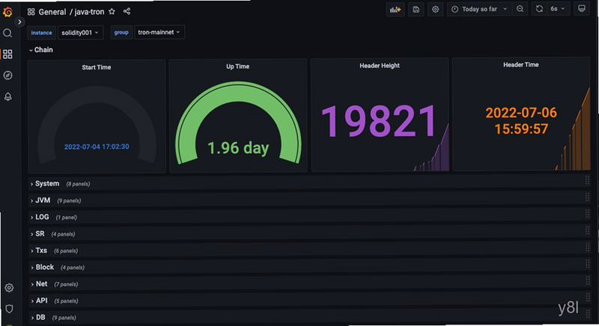Open the 6s refresh interval dropdown
Viewport: 599px width, 326px height.
point(558,9)
